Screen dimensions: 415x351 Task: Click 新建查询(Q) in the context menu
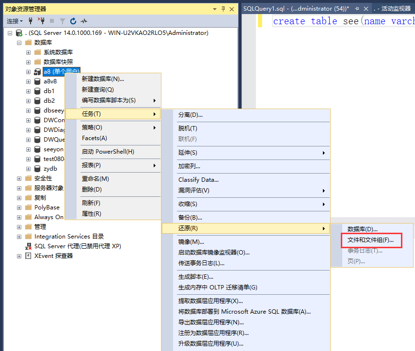[x=97, y=90]
